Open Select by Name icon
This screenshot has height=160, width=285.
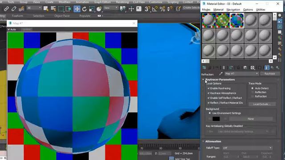(x=53, y=9)
